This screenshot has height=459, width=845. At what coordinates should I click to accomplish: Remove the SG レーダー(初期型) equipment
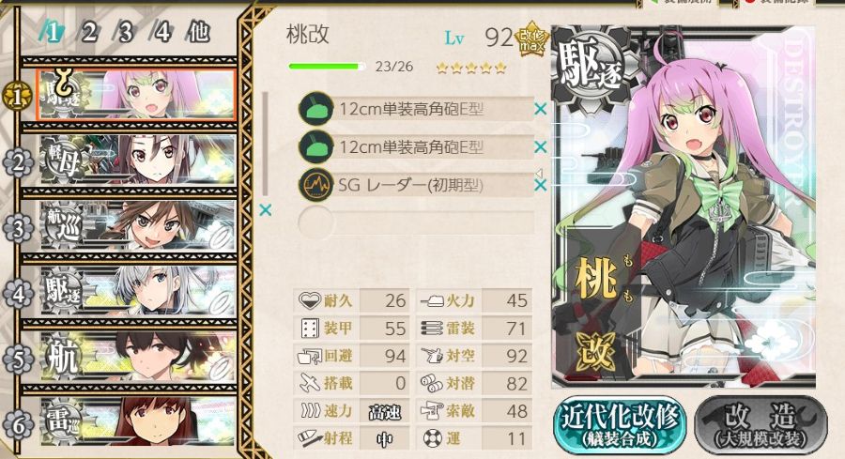click(x=540, y=185)
